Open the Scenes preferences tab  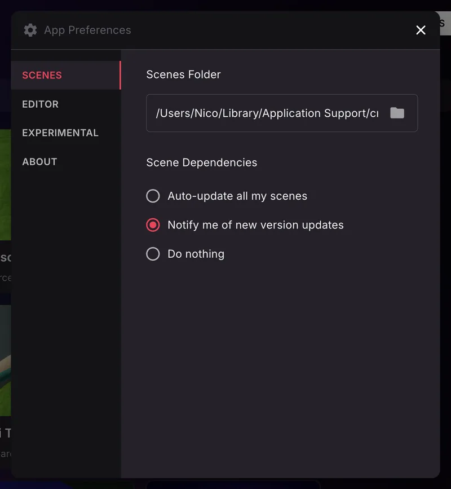(66, 75)
